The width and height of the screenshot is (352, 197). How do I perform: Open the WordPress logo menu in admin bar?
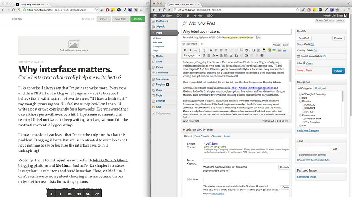point(154,15)
